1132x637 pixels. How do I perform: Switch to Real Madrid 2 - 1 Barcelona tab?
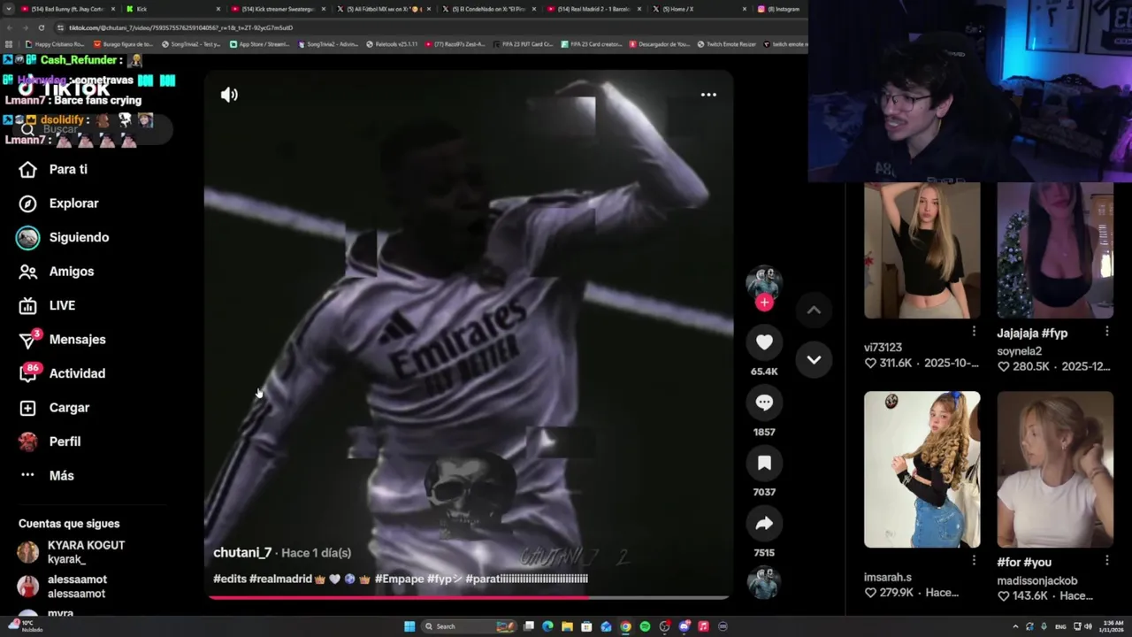click(594, 9)
